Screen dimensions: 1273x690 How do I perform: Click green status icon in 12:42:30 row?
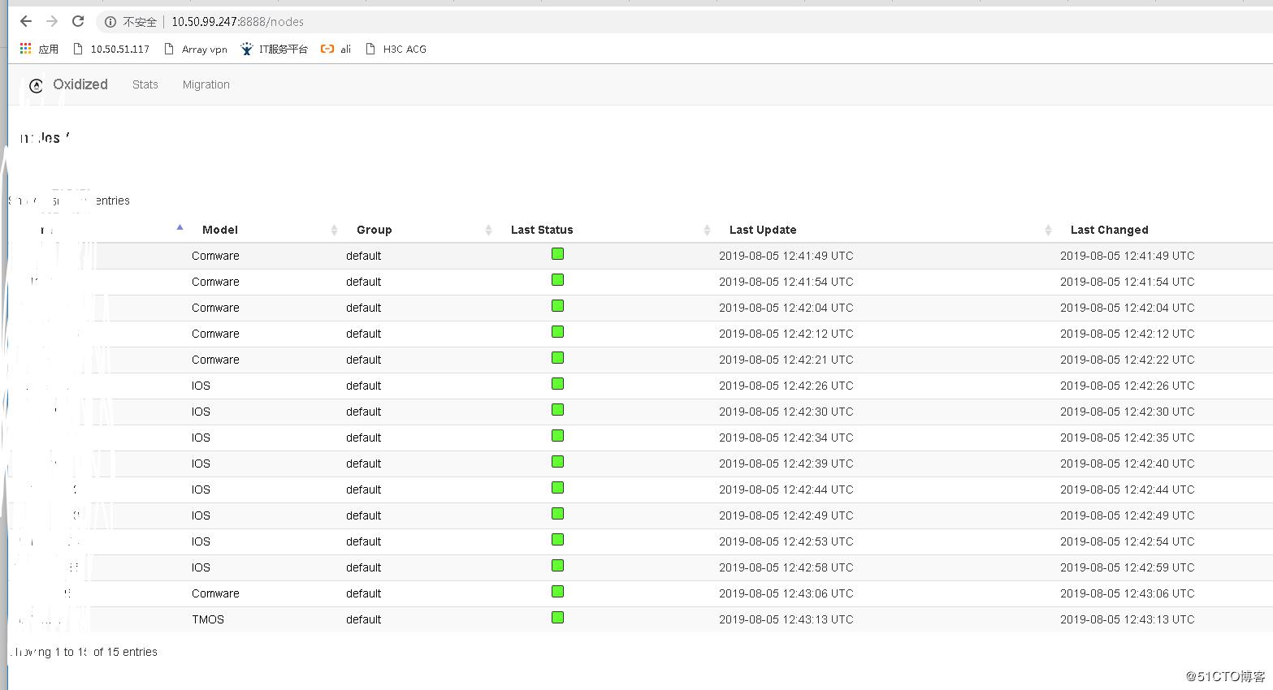pos(557,410)
